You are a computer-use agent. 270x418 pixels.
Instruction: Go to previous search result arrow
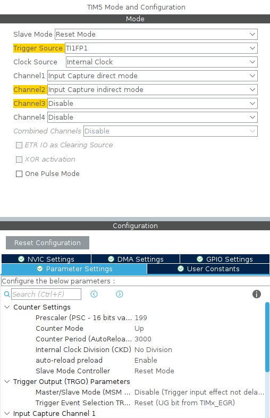(x=94, y=294)
